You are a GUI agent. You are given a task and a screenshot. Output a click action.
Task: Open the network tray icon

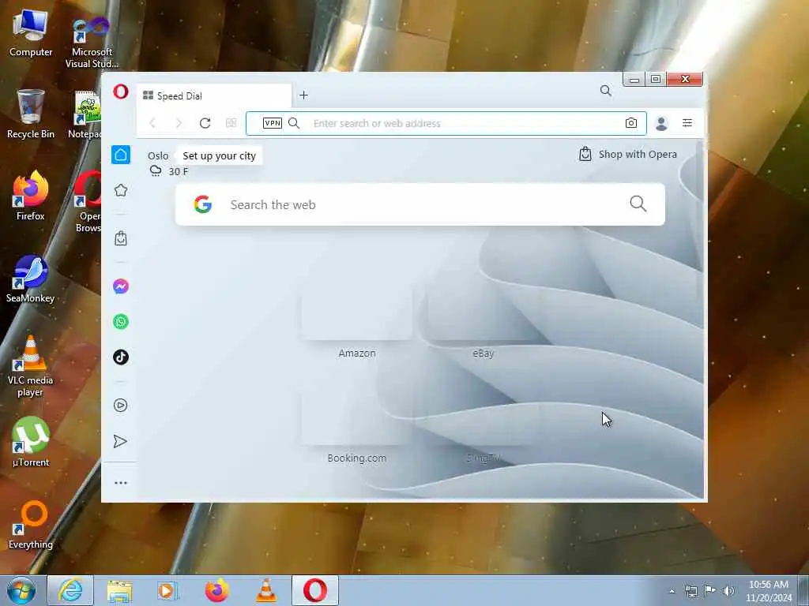point(690,591)
